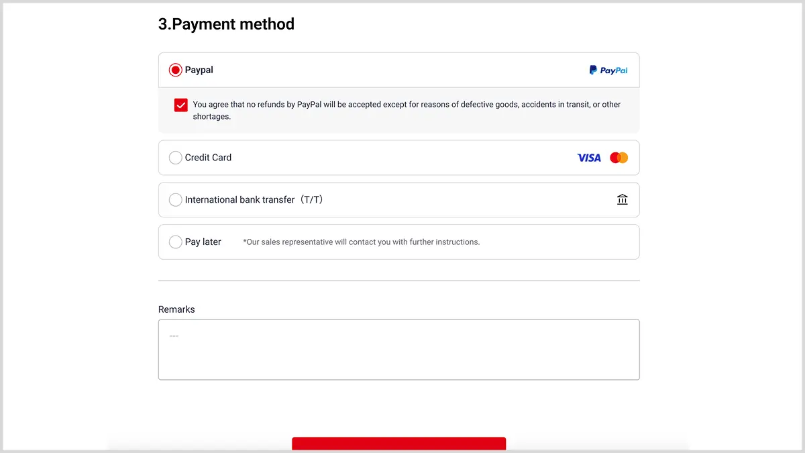Click the '3.Payment method' heading
805x453 pixels.
(x=226, y=24)
